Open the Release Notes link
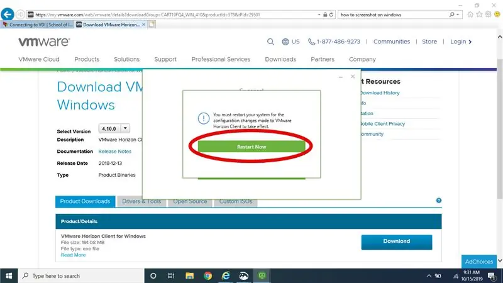503x283 pixels. [114, 152]
